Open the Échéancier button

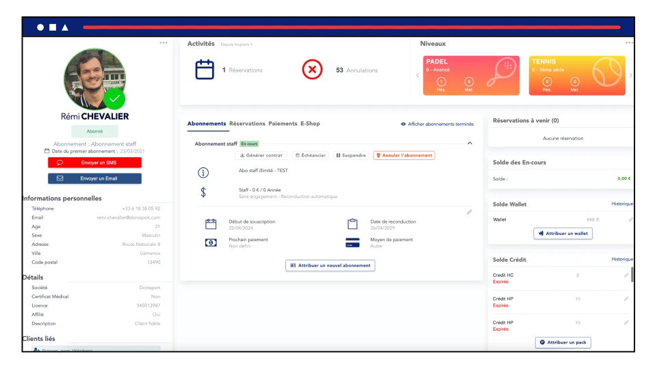(311, 155)
